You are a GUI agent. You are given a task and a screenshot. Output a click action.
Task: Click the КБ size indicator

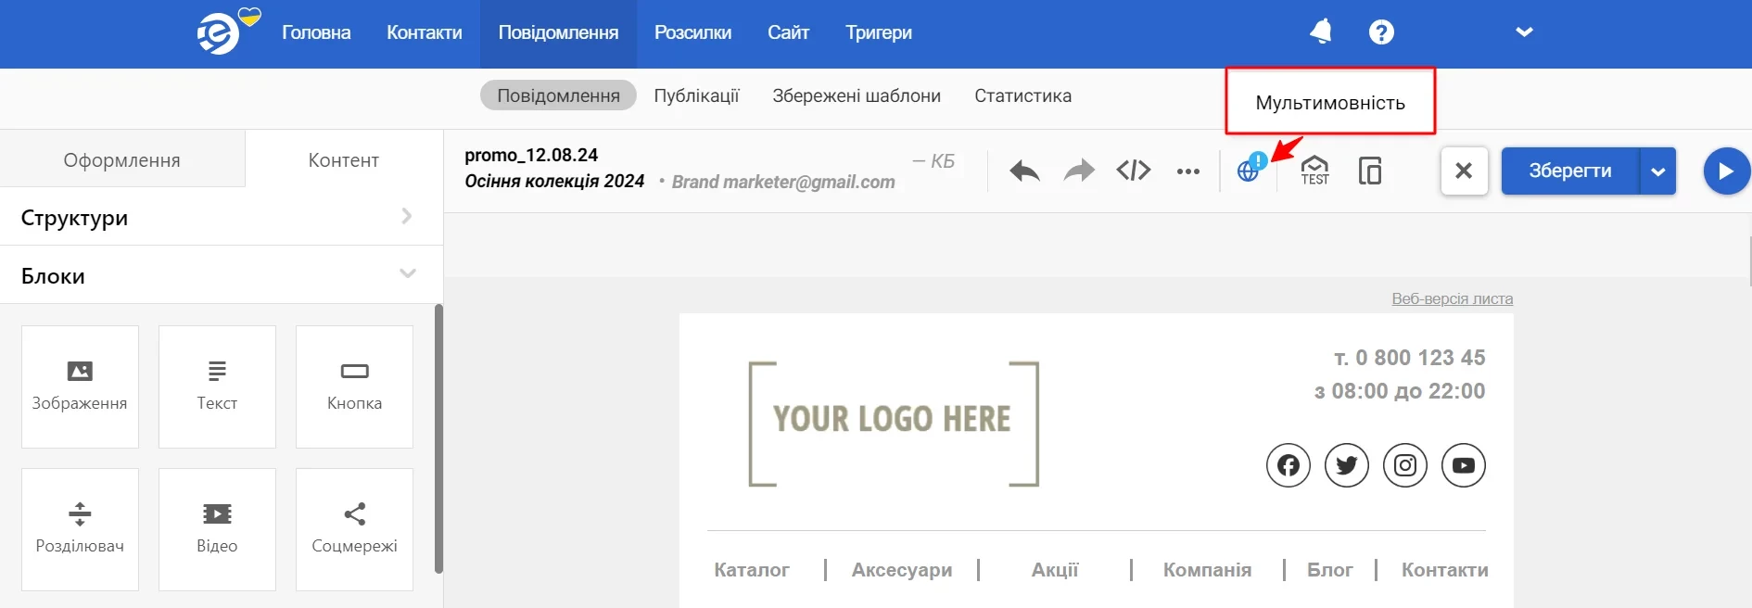[x=933, y=161]
